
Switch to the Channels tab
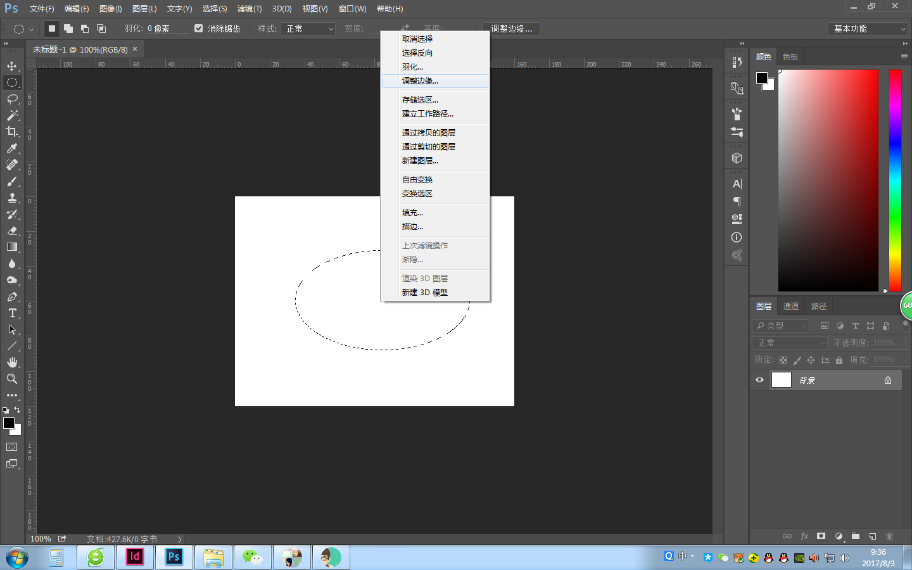click(x=791, y=307)
